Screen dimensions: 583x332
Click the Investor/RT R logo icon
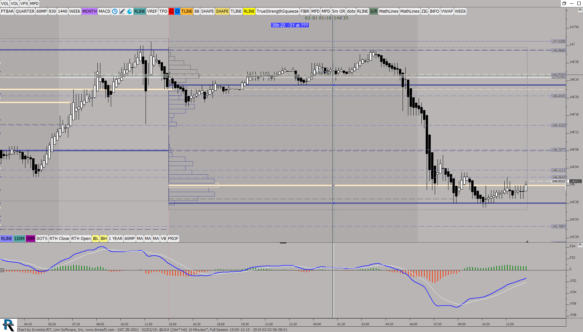[x=8, y=325]
